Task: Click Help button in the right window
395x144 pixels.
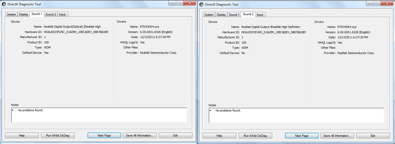Action: (219, 136)
